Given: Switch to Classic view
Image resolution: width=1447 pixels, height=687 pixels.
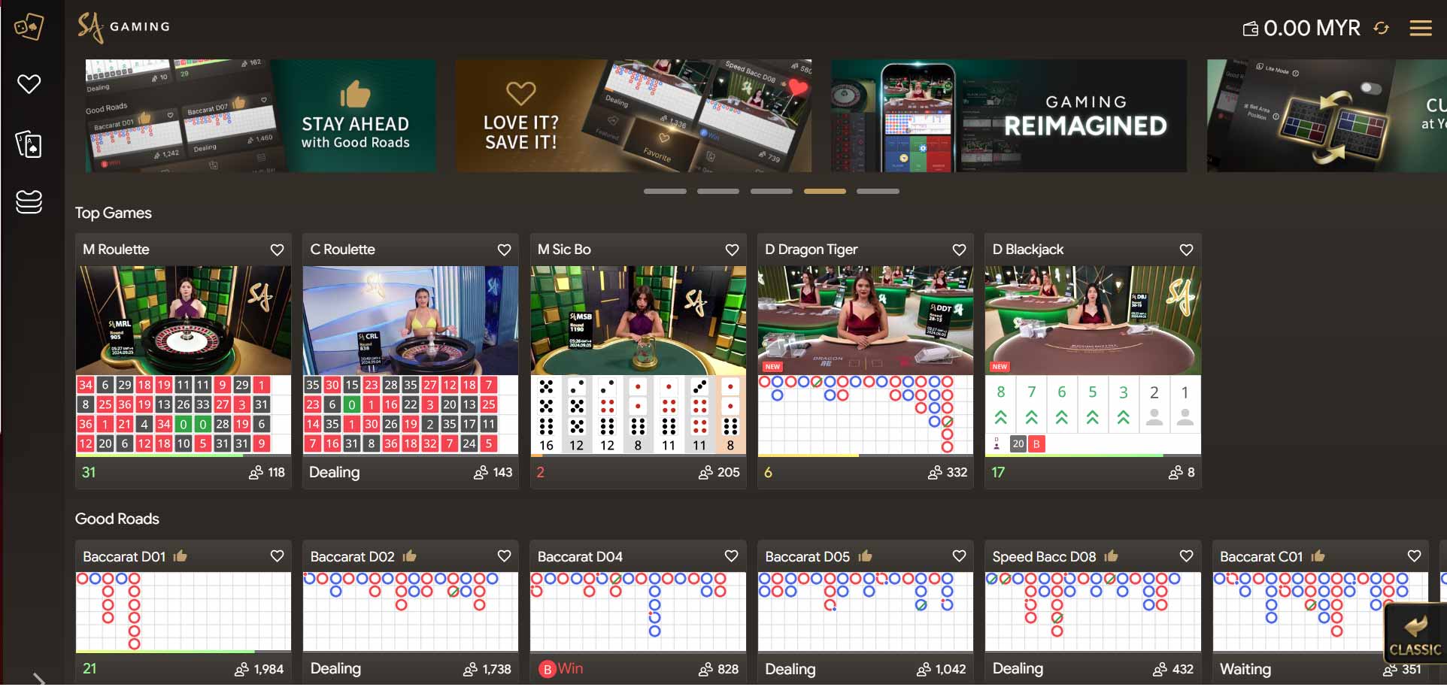Looking at the screenshot, I should coord(1415,635).
